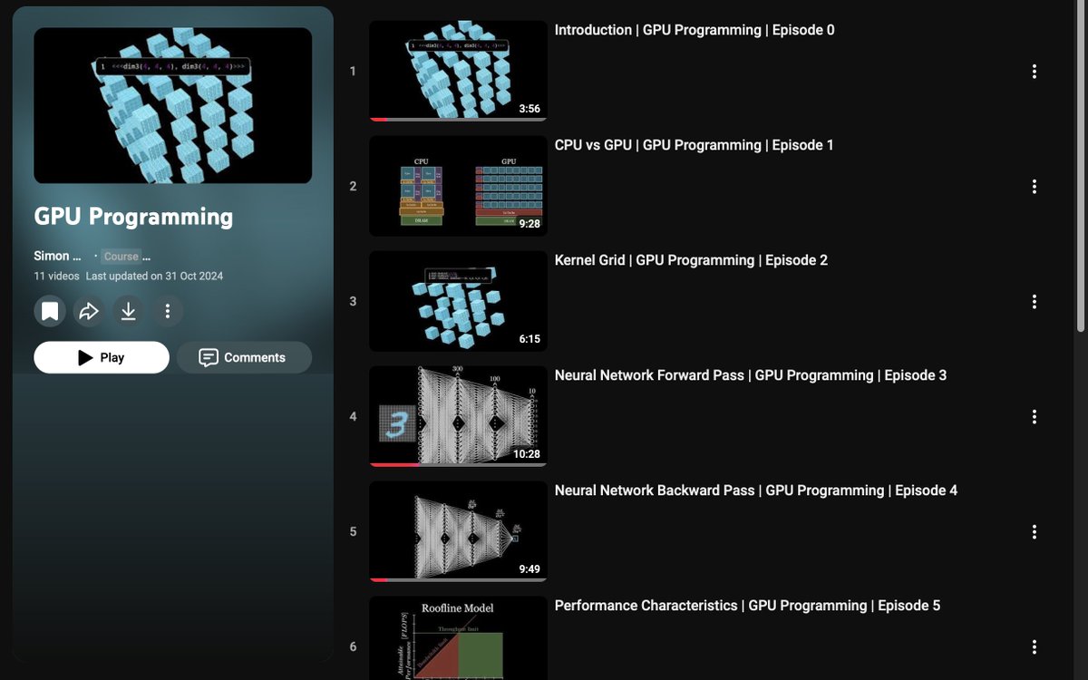Open the Neural Network Backward Pass thumbnail
Viewport: 1088px width, 680px height.
(457, 531)
